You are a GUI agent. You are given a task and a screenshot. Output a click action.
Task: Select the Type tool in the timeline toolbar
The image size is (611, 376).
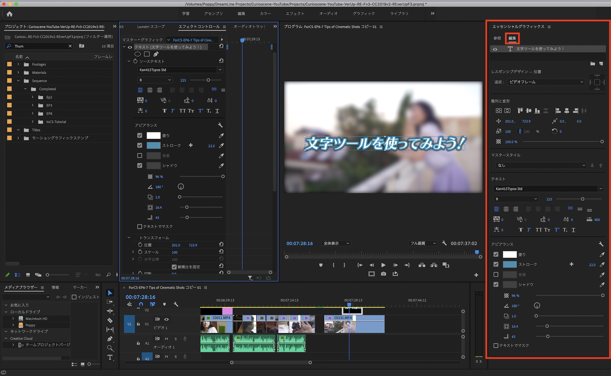[110, 357]
